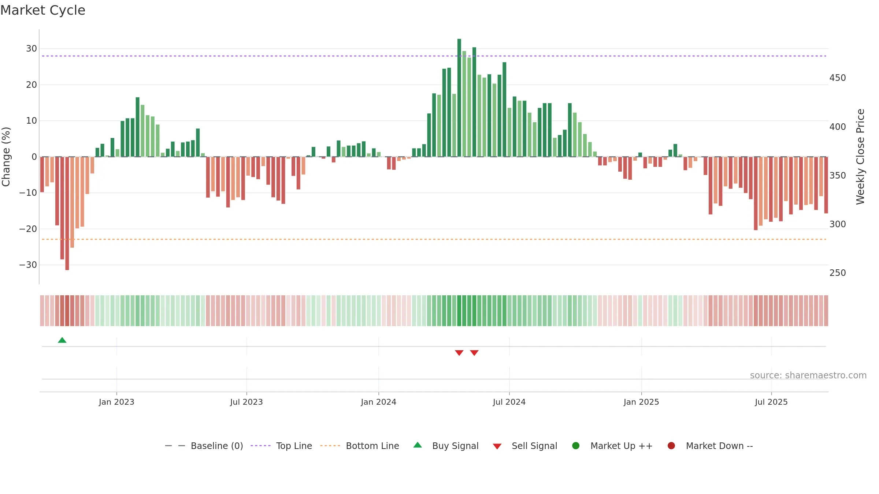Viewport: 879px width, 494px height.
Task: Click the orange dotted Bottom Line legend sample
Action: (x=330, y=446)
